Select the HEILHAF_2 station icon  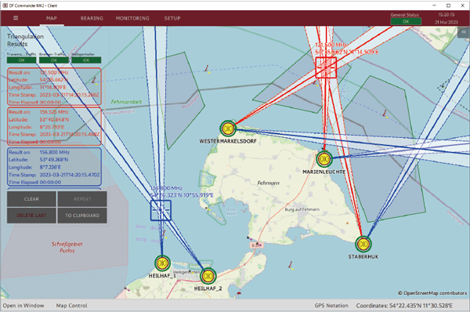pos(208,276)
